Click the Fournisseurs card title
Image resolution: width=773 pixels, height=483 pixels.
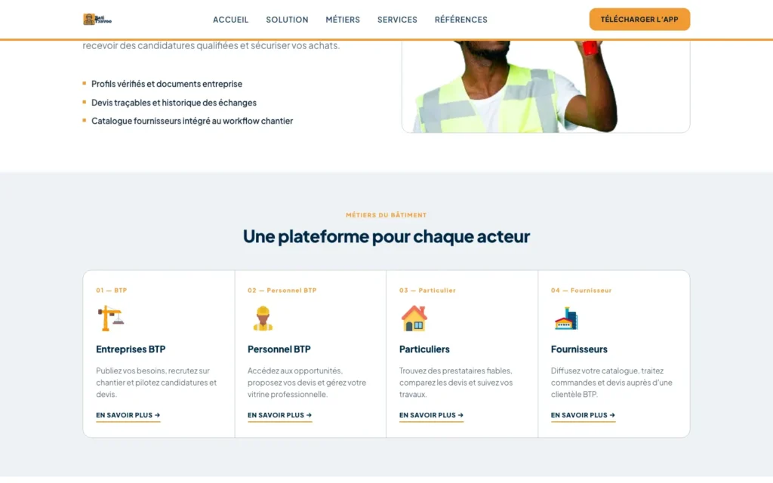[x=579, y=349]
